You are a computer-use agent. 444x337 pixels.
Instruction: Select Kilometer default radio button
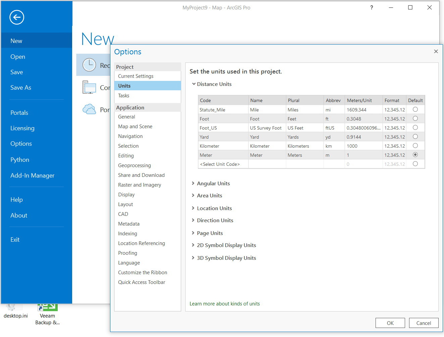pos(415,146)
